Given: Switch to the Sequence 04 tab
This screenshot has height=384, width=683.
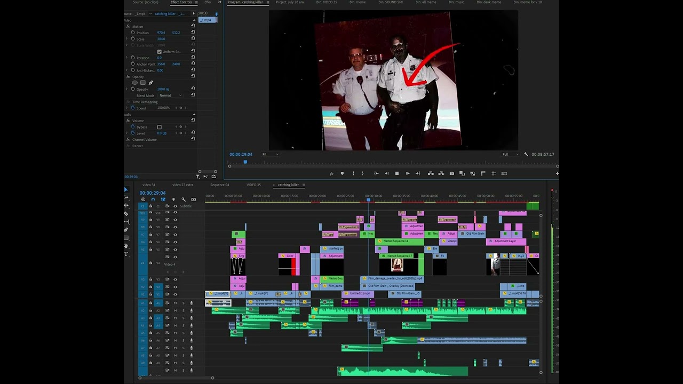Looking at the screenshot, I should 219,185.
